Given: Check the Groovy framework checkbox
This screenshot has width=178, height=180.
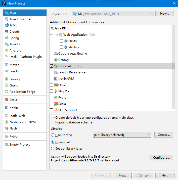Looking at the screenshot, I should (x=52, y=60).
